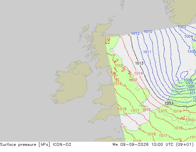Screen dimensions: 196x152
Task: Select the blue 1010 isobar label
Action: click(x=148, y=32)
